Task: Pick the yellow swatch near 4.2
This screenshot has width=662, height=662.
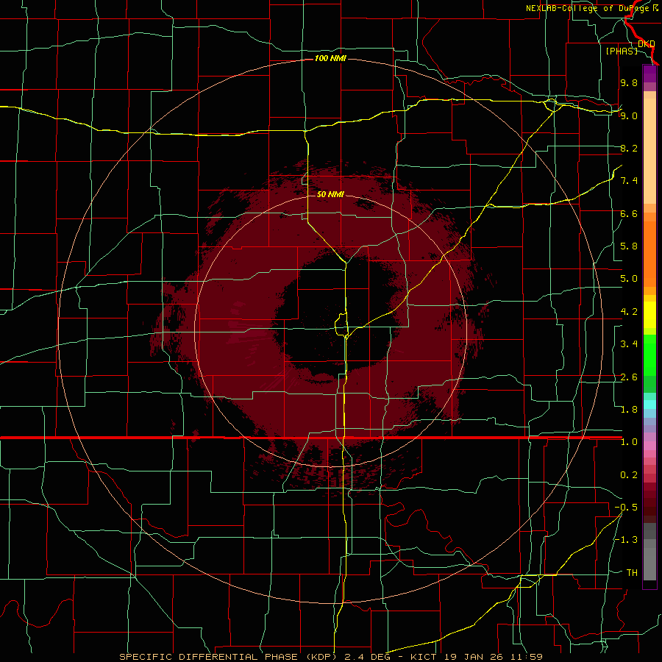Action: click(x=649, y=315)
